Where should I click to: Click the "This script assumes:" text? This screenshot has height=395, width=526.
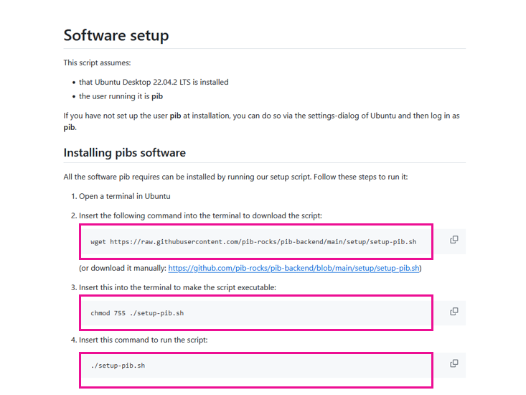click(97, 62)
